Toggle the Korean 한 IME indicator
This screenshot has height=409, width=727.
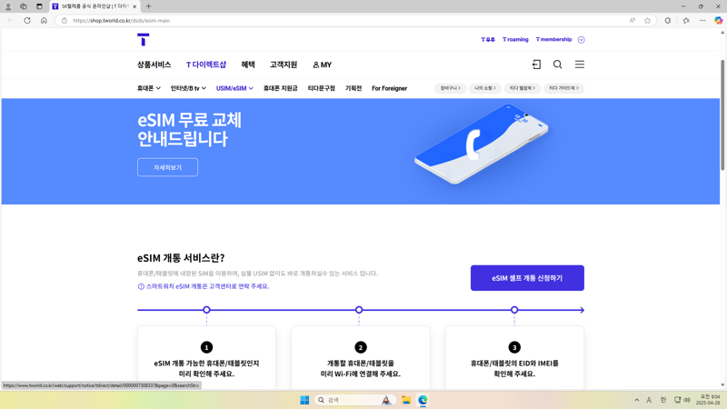(663, 400)
